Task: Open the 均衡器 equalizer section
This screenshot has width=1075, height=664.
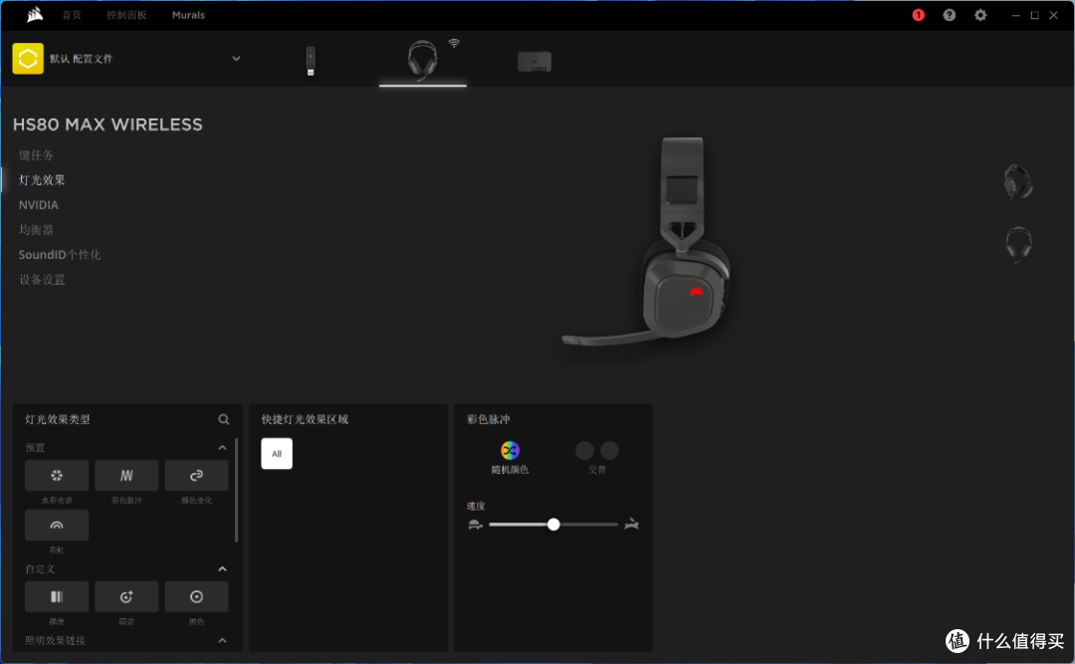Action: (36, 229)
